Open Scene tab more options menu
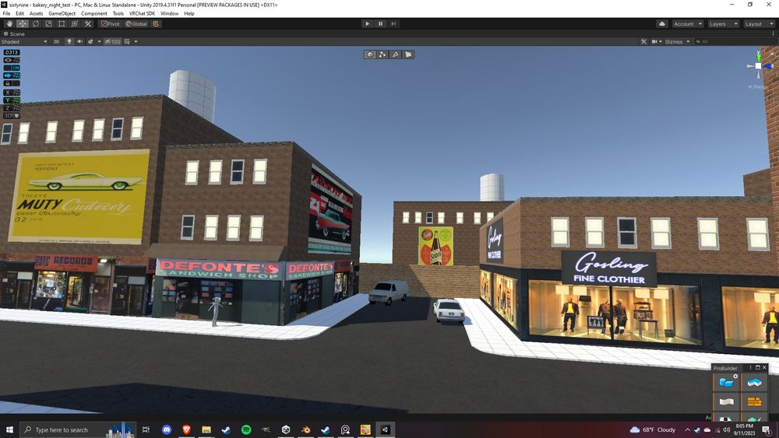Image resolution: width=779 pixels, height=438 pixels. [x=773, y=33]
